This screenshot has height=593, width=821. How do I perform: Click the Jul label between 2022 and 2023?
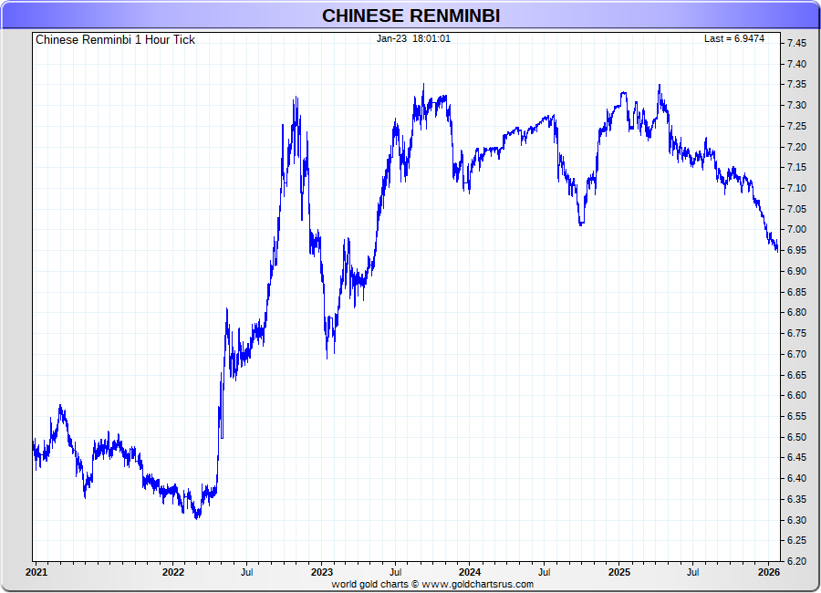246,572
